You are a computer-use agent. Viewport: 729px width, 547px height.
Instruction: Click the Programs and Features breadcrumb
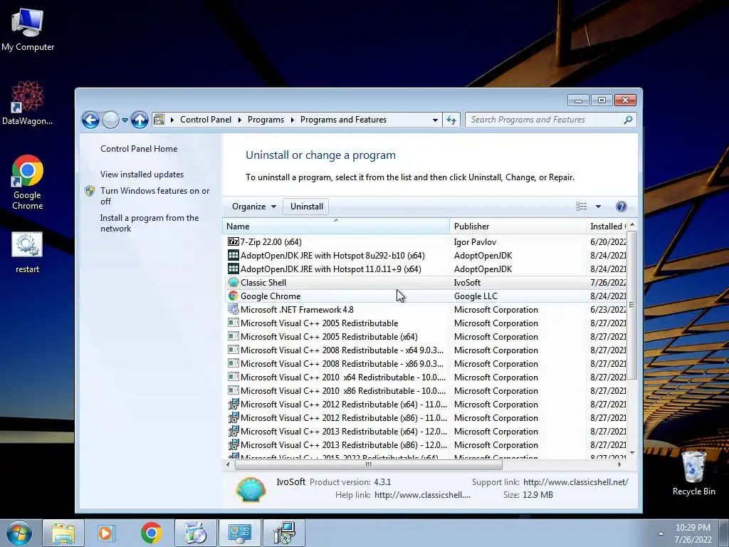click(343, 120)
